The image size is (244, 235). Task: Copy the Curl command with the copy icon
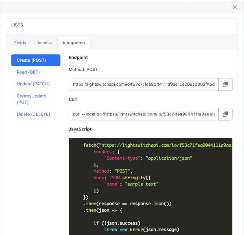pos(225,114)
